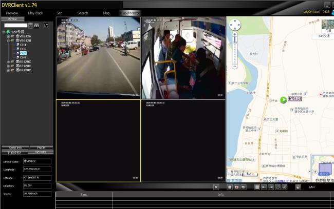Select channel CH1 in device tree

click(x=23, y=45)
